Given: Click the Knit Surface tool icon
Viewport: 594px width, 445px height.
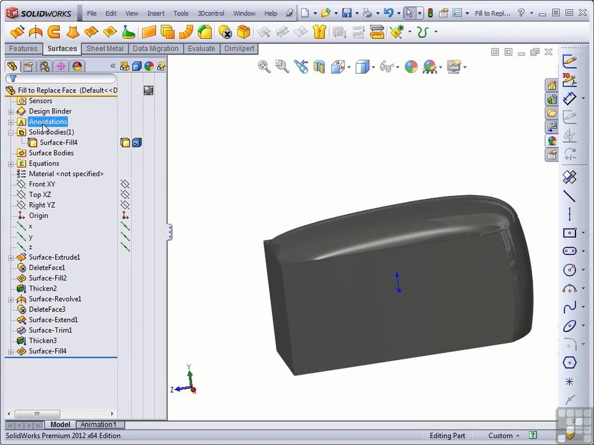Looking at the screenshot, I should [319, 32].
